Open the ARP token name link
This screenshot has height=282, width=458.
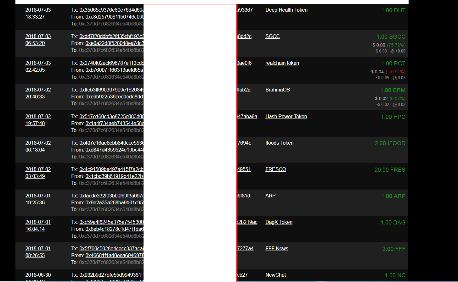coord(270,196)
